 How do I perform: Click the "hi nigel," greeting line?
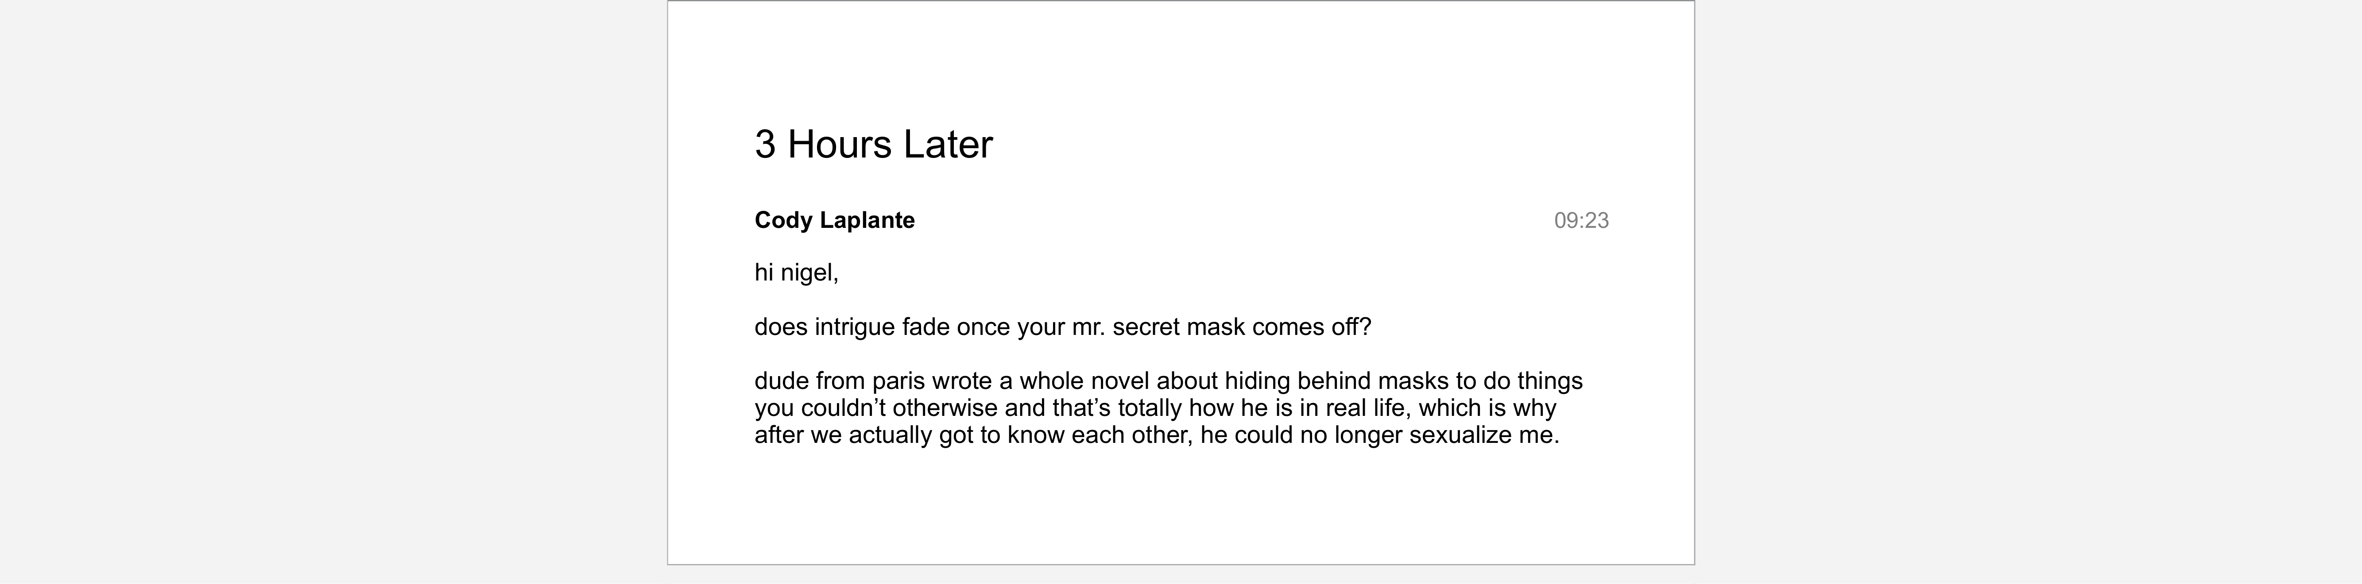[796, 272]
